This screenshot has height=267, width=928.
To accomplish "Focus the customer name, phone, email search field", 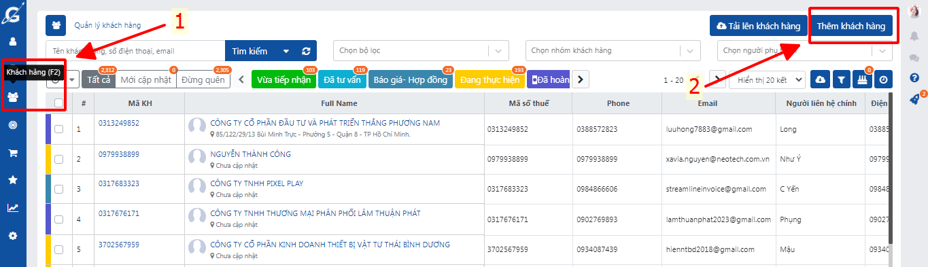I will click(x=135, y=51).
